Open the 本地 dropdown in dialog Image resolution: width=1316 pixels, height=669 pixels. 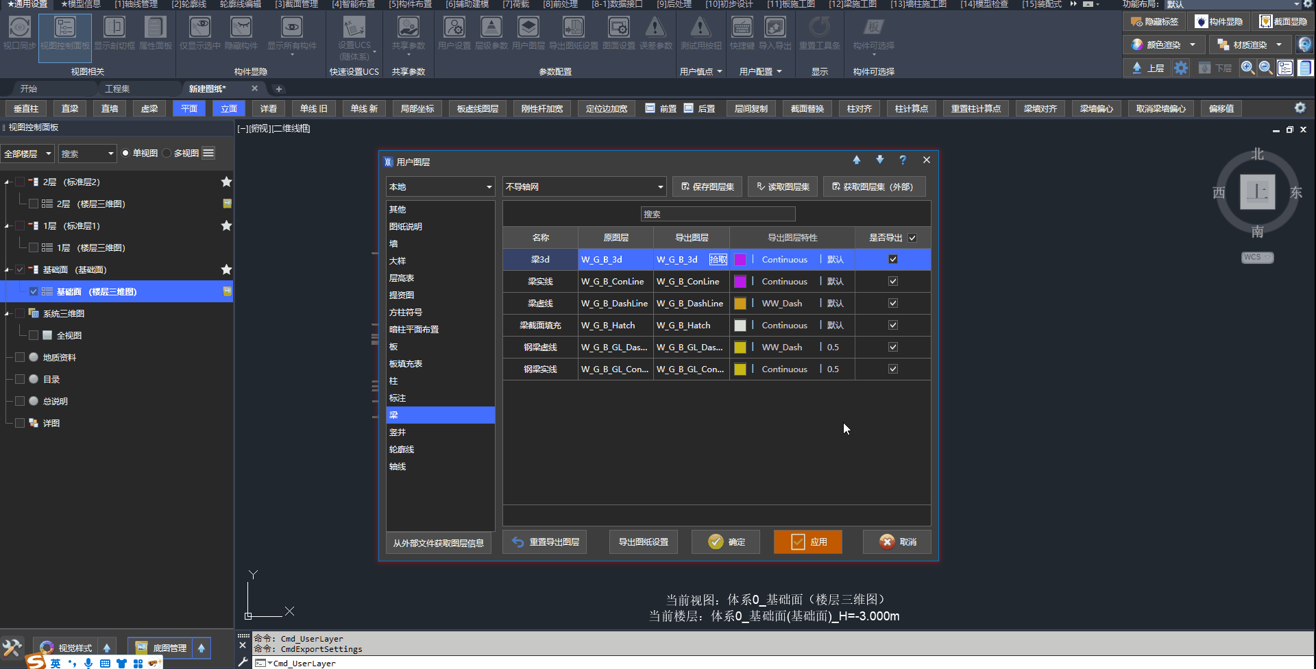(440, 187)
